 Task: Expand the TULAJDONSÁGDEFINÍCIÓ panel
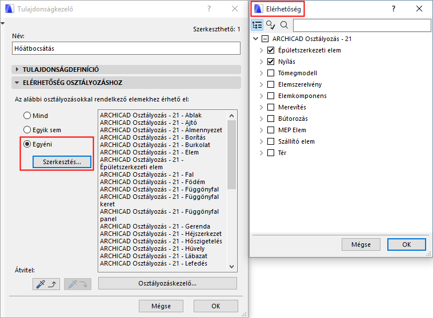click(x=17, y=70)
